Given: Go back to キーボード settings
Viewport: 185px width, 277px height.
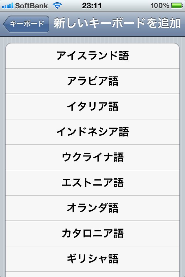Looking at the screenshot, I should [x=26, y=24].
